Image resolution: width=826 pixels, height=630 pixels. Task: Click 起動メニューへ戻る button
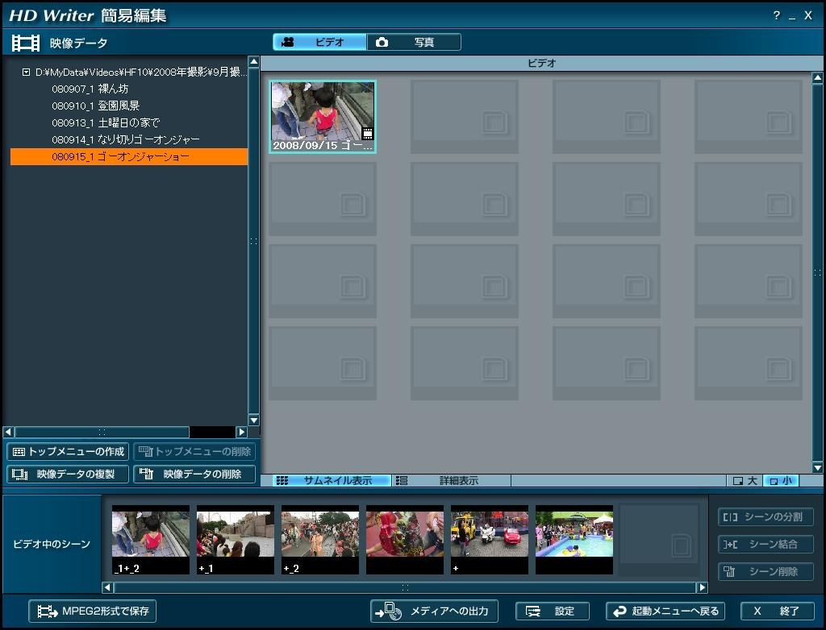[x=665, y=611]
